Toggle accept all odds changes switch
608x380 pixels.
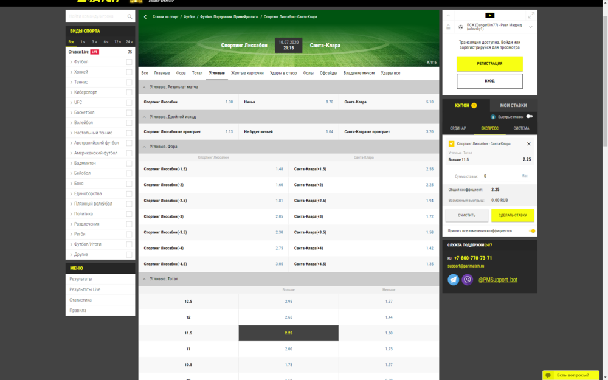pos(532,231)
